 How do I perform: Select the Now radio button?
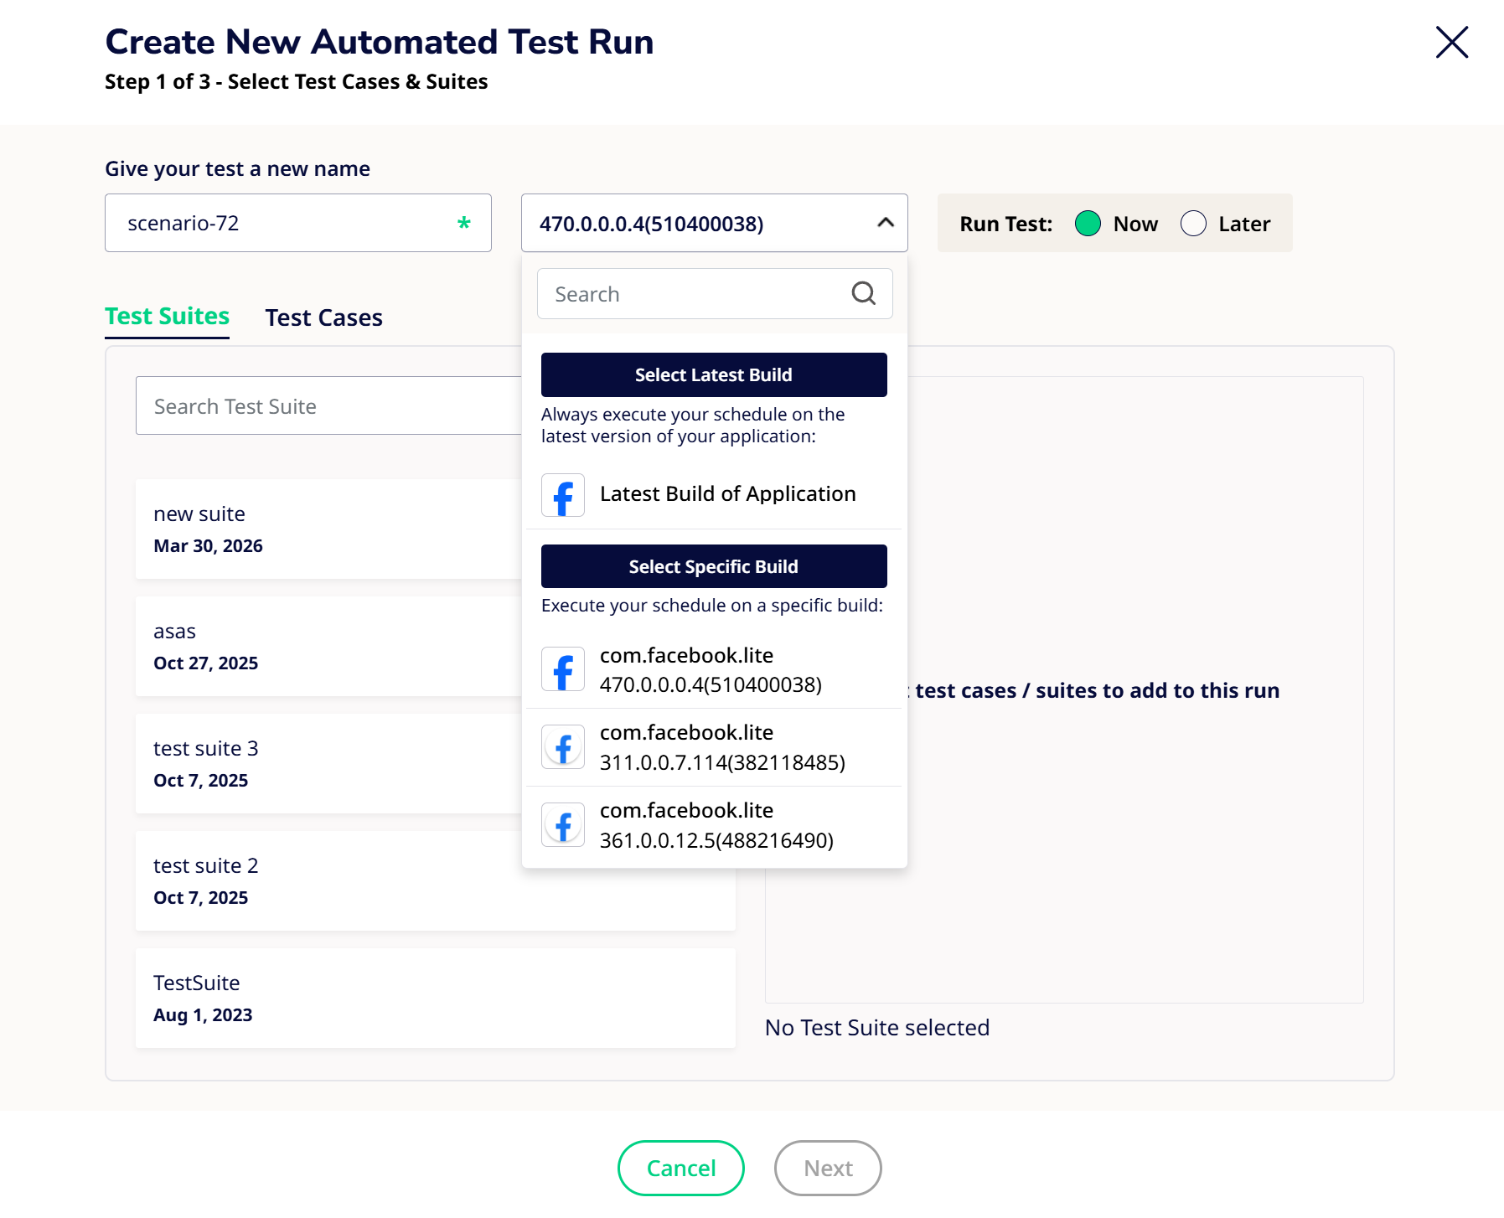pyautogui.click(x=1088, y=224)
